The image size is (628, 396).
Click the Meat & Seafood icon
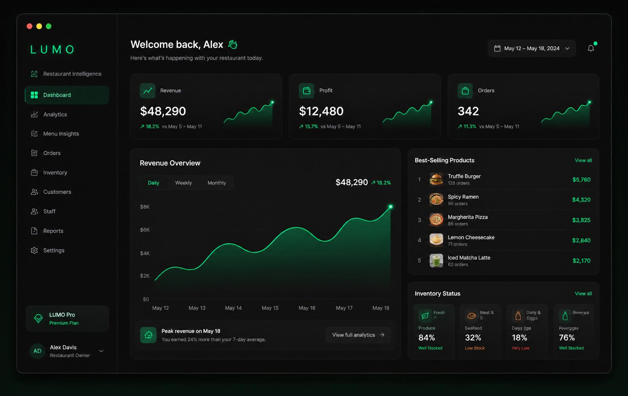(x=471, y=315)
